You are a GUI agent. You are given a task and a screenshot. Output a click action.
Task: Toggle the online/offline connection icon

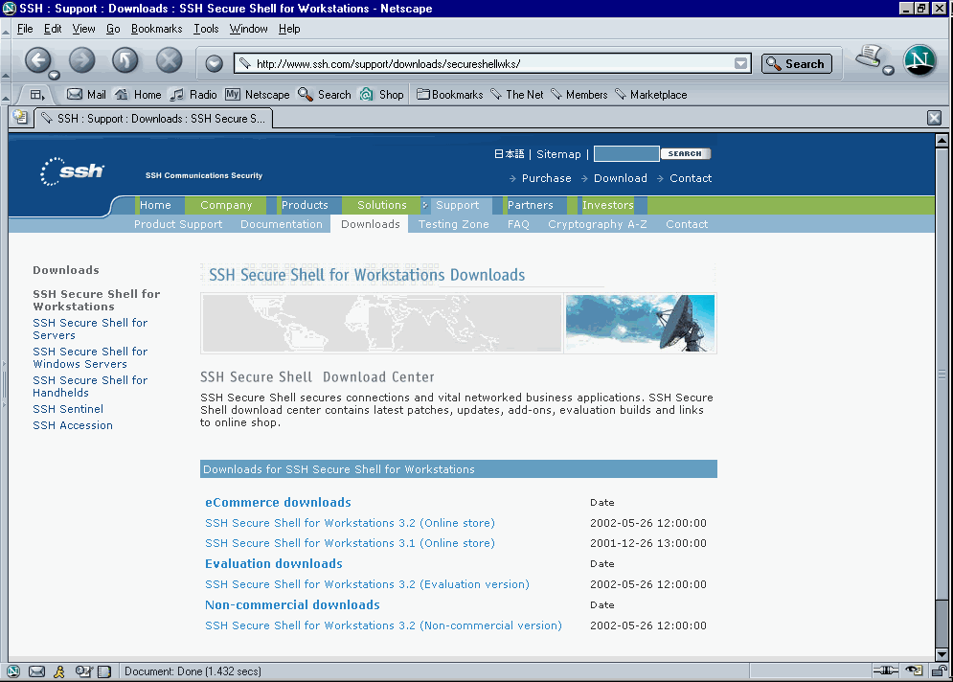(x=887, y=671)
